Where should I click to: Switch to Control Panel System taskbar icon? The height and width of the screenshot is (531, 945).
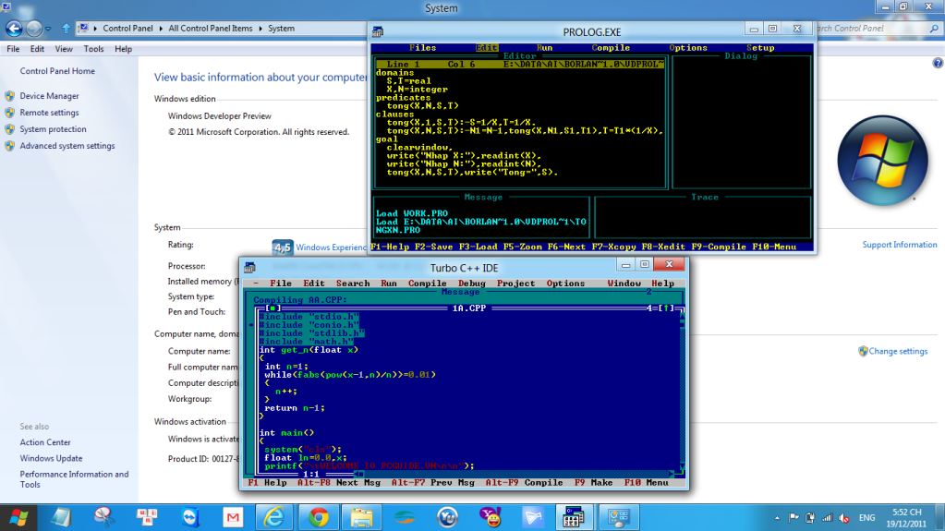618,517
